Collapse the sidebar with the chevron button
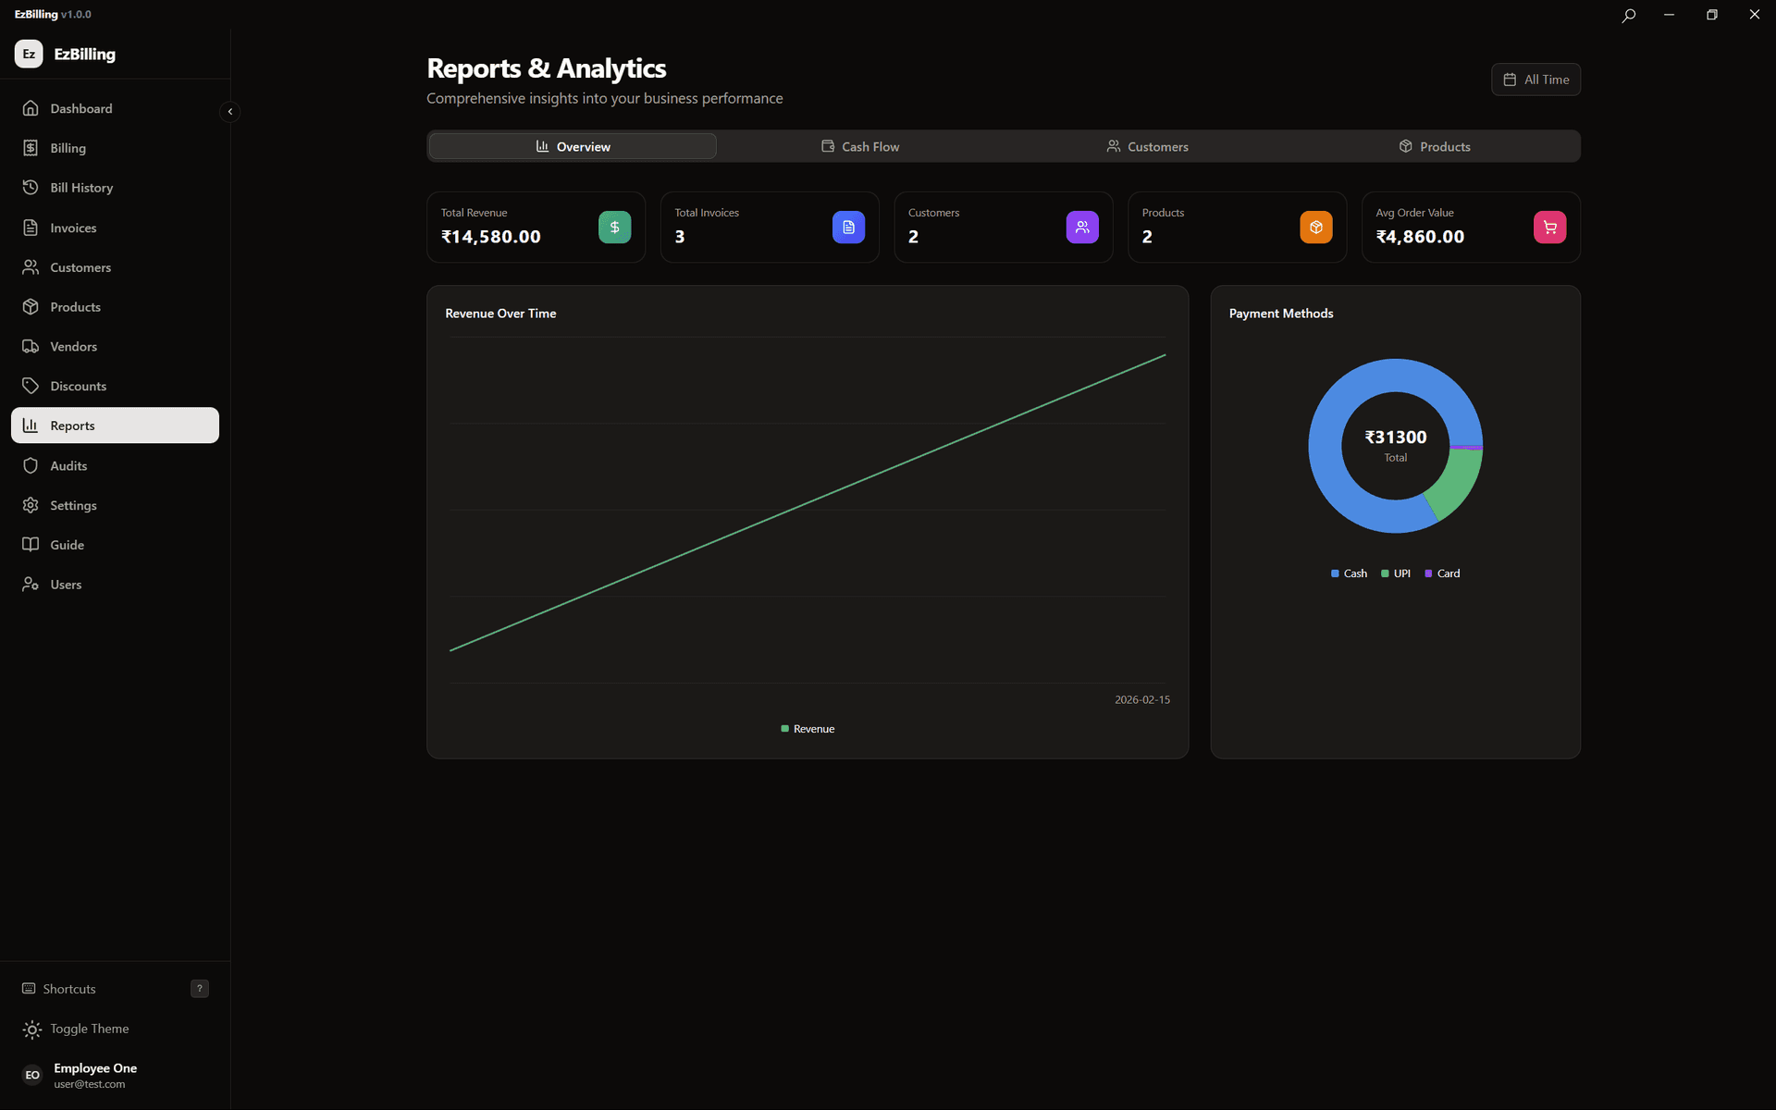 tap(229, 112)
